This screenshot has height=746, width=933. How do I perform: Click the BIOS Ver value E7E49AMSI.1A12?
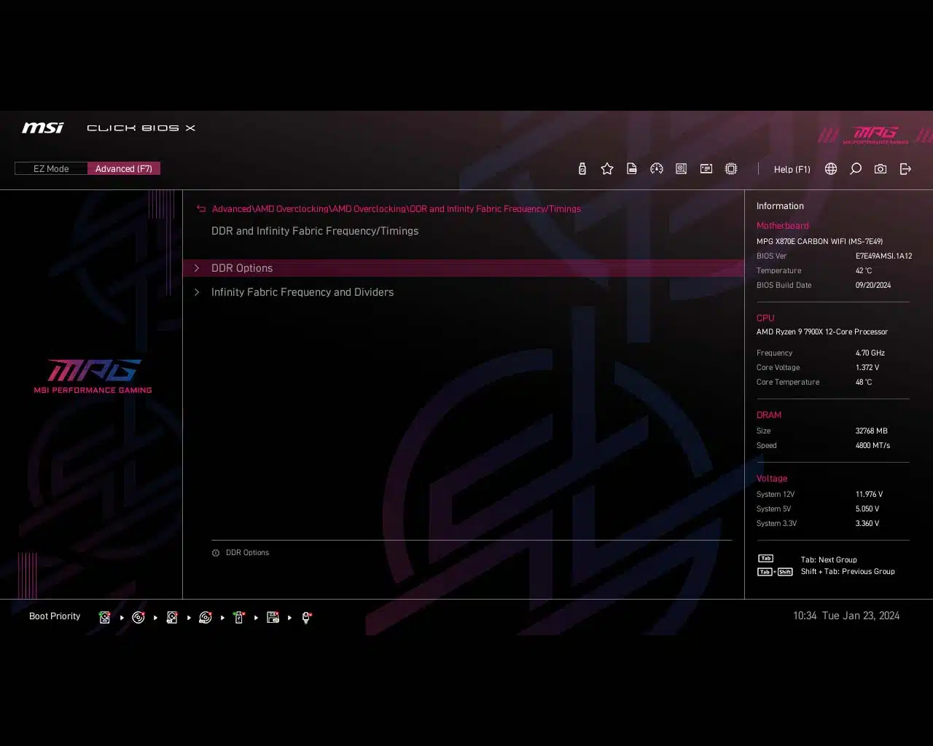tap(883, 256)
